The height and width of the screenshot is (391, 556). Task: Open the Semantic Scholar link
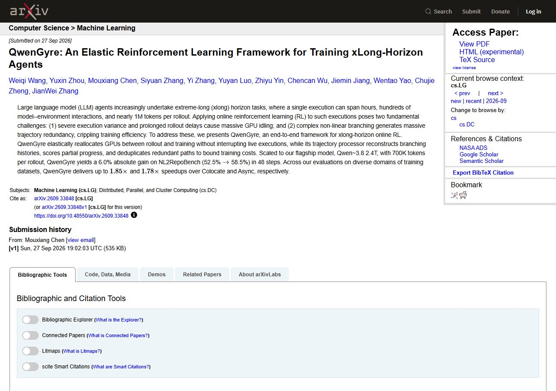(x=481, y=161)
